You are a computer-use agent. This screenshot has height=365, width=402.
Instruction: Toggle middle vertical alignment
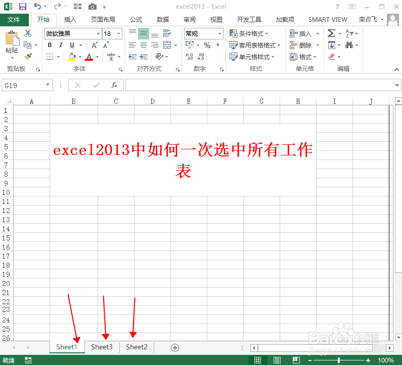click(x=144, y=33)
